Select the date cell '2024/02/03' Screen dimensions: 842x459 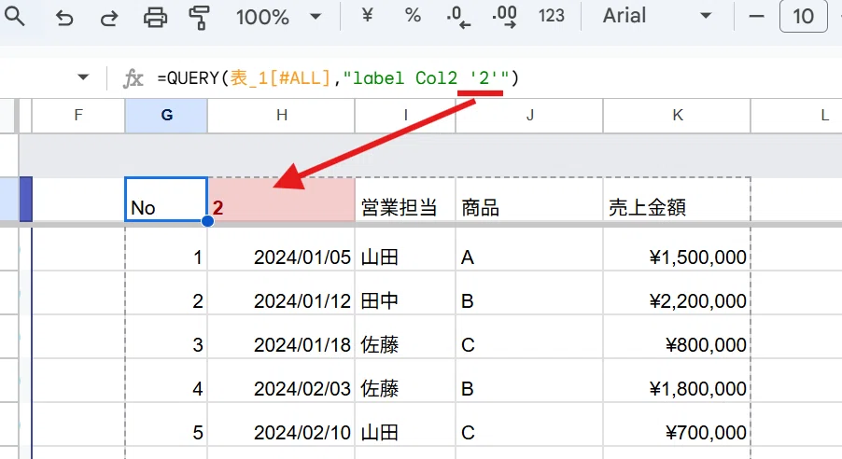[281, 381]
